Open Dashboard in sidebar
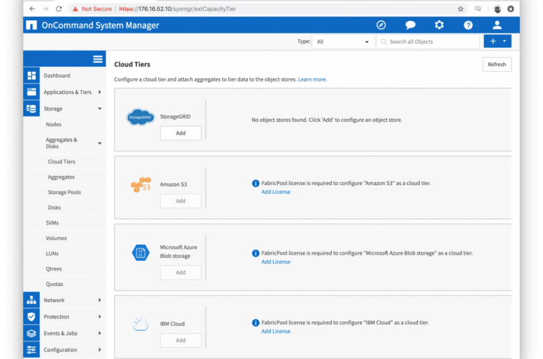Image resolution: width=543 pixels, height=359 pixels. pyautogui.click(x=57, y=75)
